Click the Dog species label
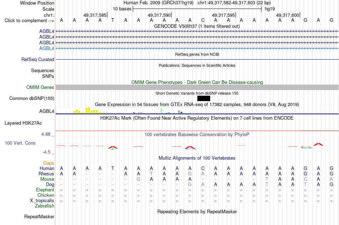The height and width of the screenshot is (225, 339). click(x=50, y=185)
